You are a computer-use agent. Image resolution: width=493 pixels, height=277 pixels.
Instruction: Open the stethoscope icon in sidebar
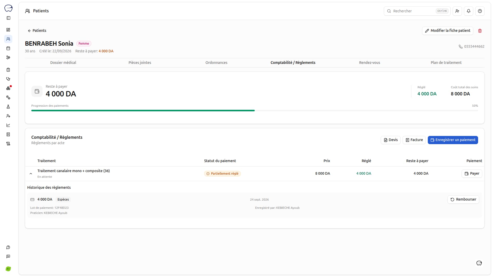(x=8, y=79)
